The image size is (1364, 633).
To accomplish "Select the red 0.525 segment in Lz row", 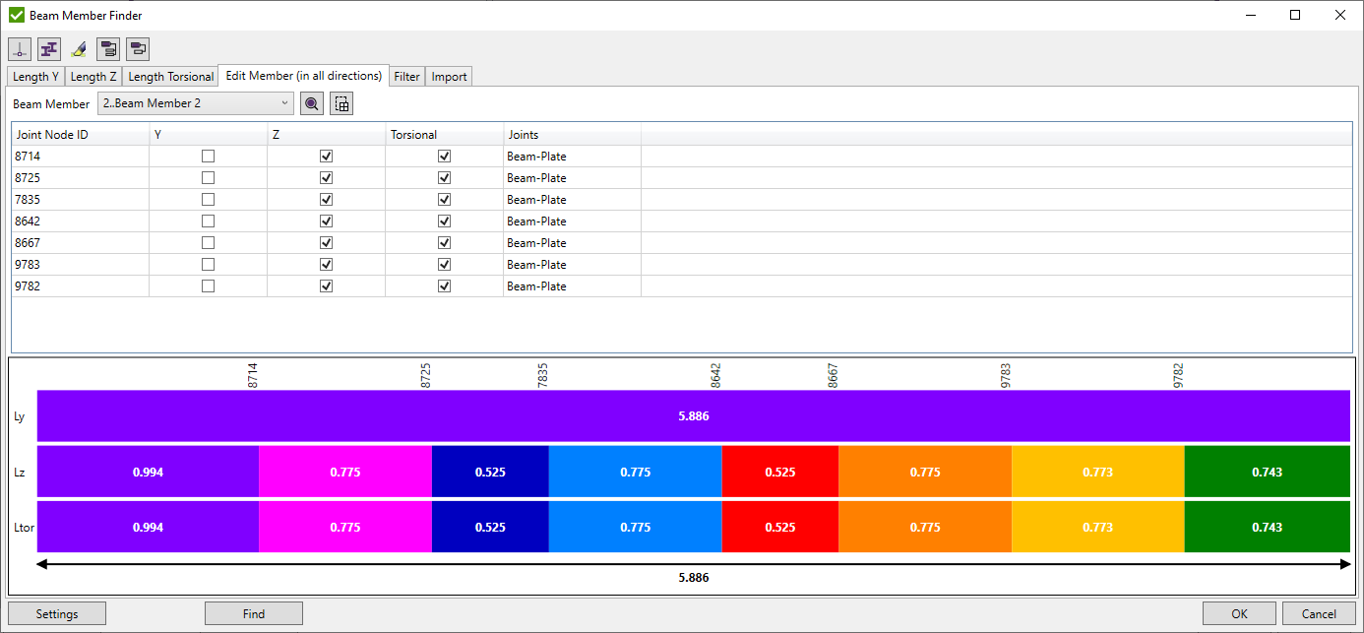I will [779, 472].
